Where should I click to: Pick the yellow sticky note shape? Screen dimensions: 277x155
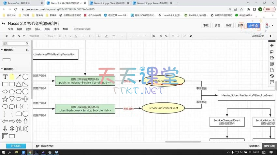click(12, 77)
